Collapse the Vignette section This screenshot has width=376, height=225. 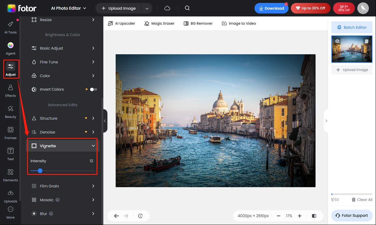(x=93, y=146)
